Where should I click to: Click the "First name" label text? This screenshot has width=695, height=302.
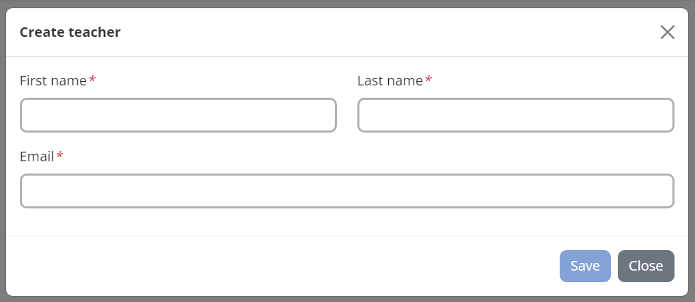(x=53, y=81)
